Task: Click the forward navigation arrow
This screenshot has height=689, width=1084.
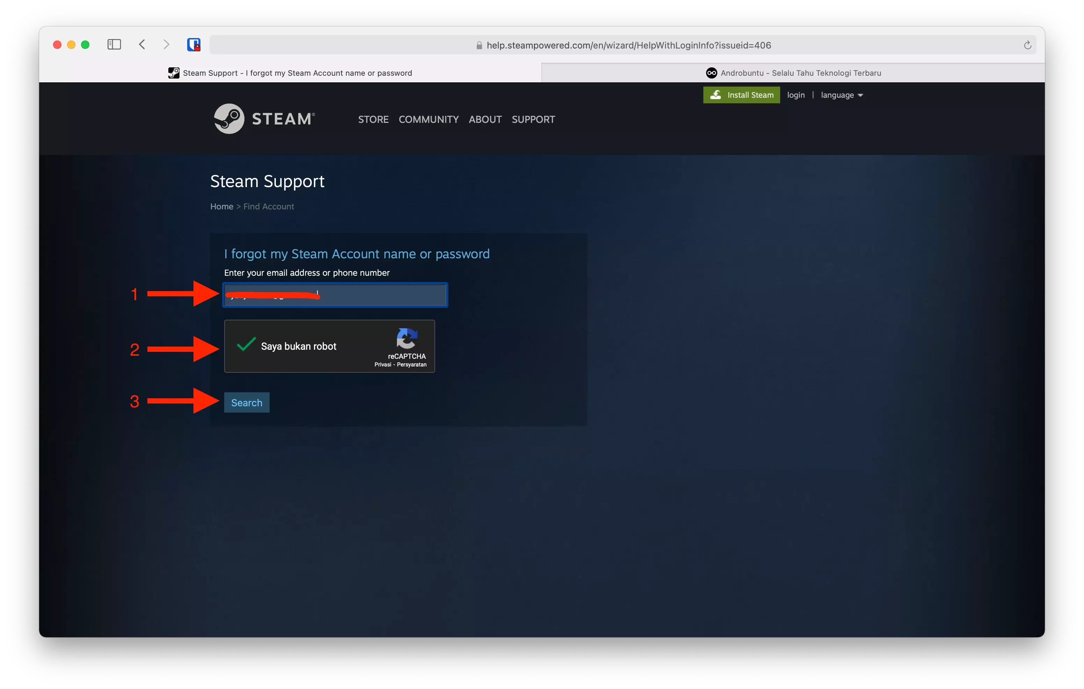Action: coord(166,44)
